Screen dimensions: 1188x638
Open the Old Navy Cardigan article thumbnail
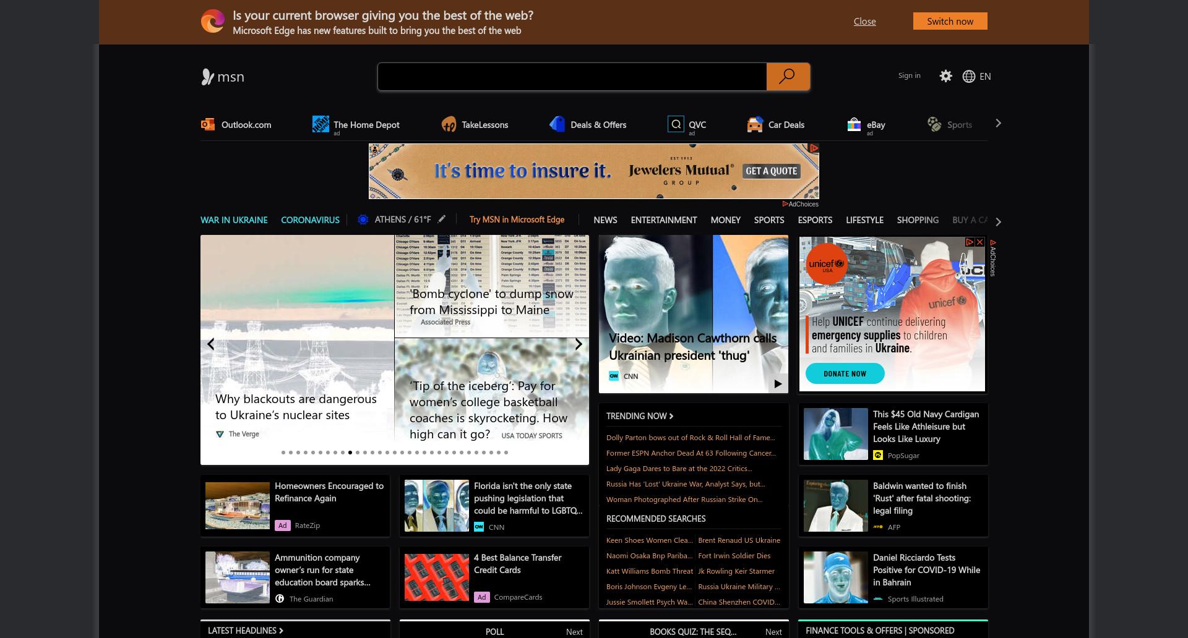(x=835, y=434)
